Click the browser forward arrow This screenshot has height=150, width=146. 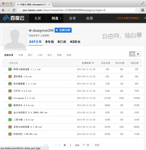tap(8, 10)
